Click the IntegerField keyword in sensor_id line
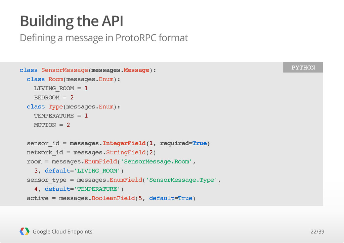 (x=124, y=143)
